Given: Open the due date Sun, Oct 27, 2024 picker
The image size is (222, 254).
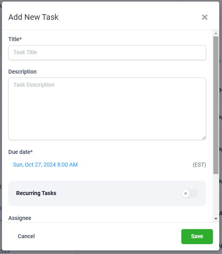Looking at the screenshot, I should pyautogui.click(x=45, y=165).
